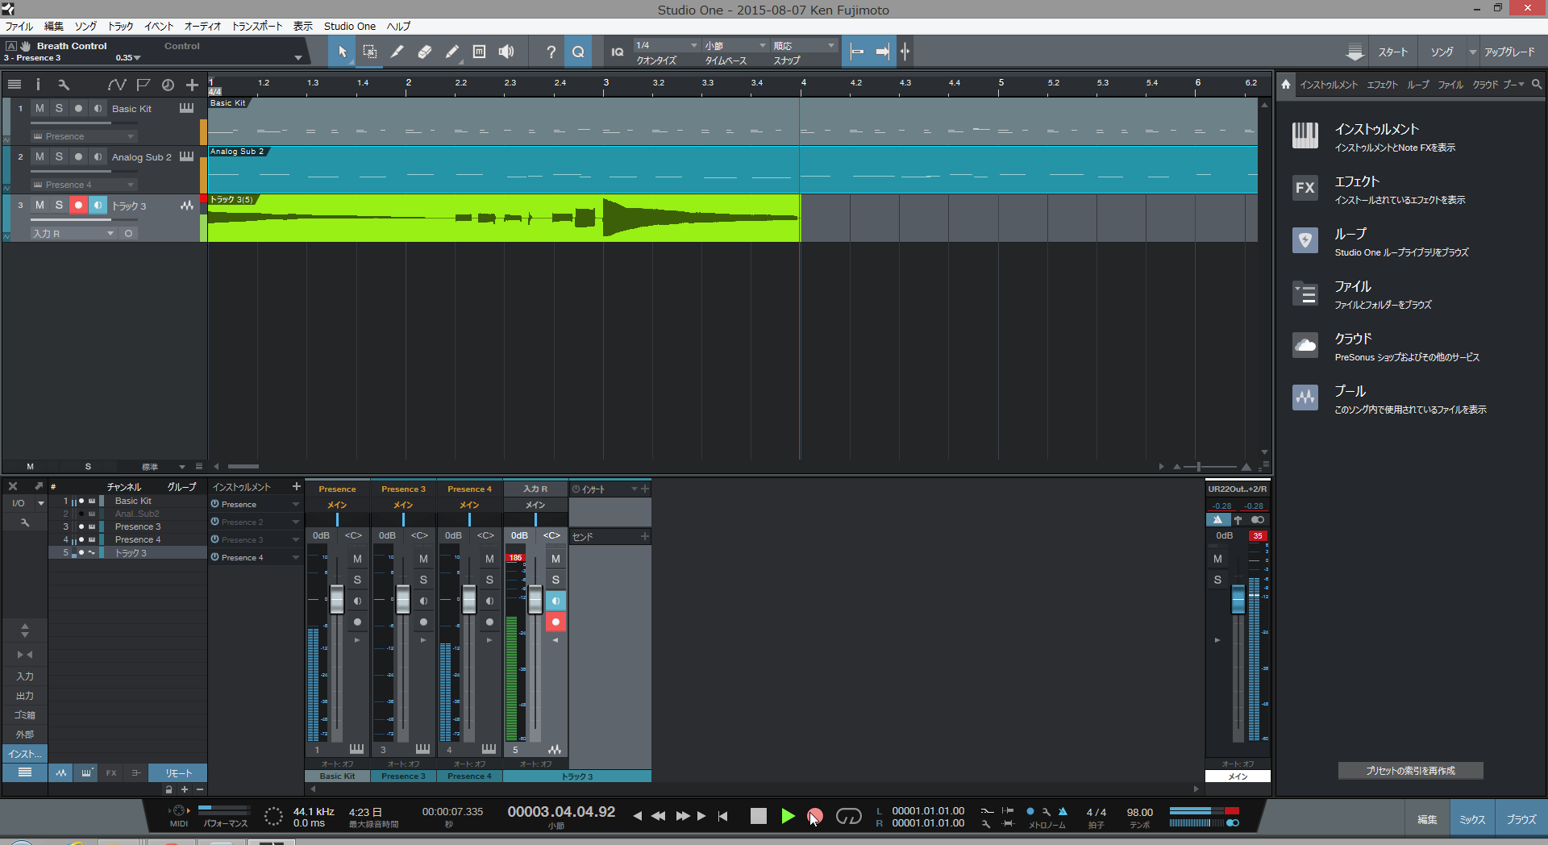
Task: Select the Eraser tool
Action: [425, 52]
